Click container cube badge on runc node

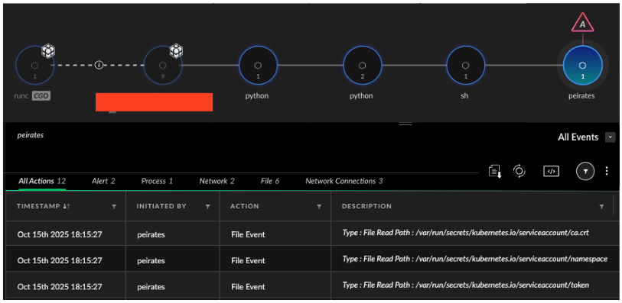point(48,50)
